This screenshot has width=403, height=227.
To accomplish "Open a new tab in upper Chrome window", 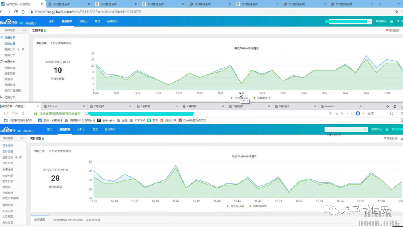I will pos(380,4).
